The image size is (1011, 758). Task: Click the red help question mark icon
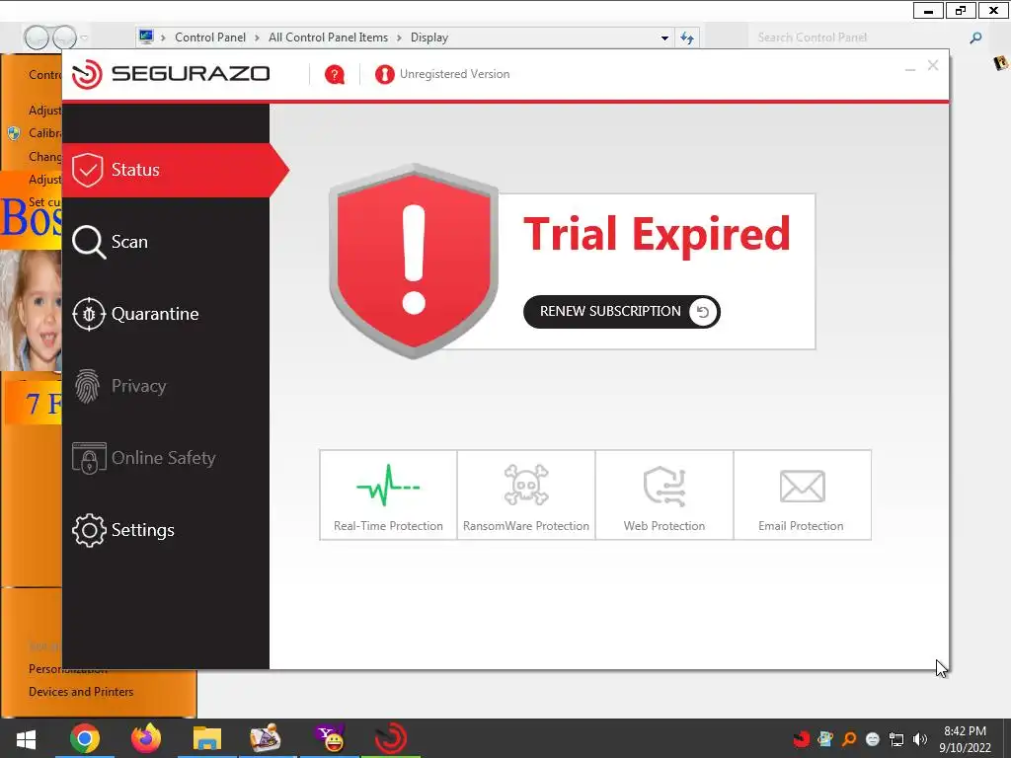(334, 75)
